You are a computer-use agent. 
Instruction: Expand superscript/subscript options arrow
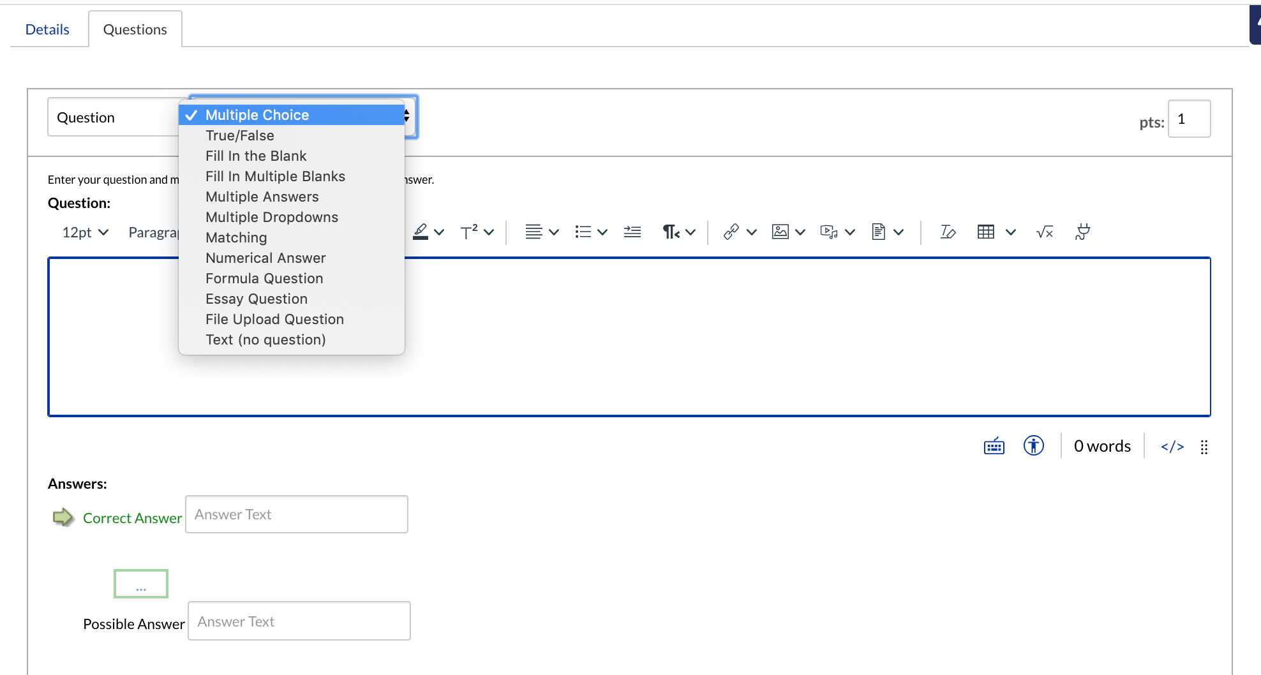click(x=489, y=232)
